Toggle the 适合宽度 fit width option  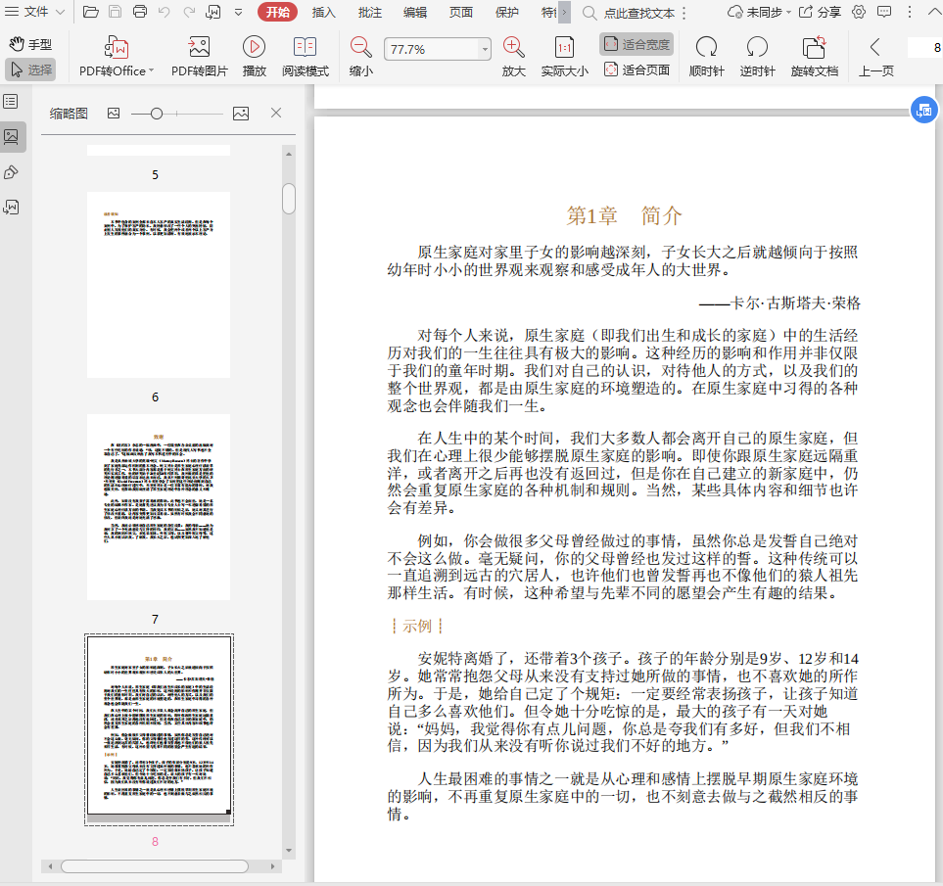pos(637,44)
